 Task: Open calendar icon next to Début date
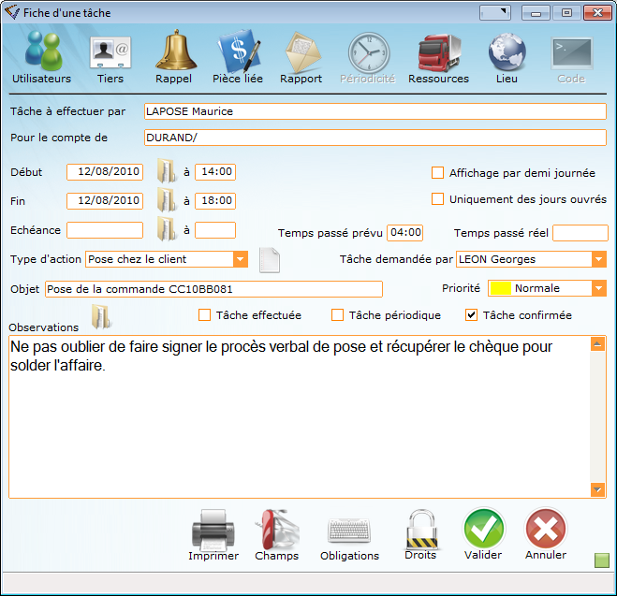[x=167, y=171]
